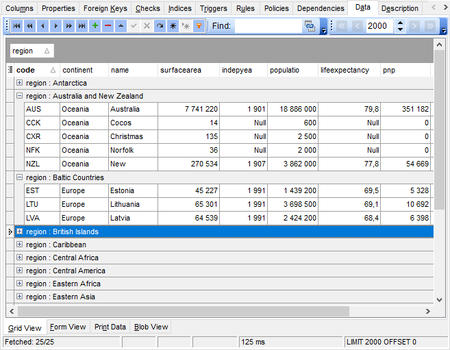450x350 pixels.
Task: Click the red minus delete record icon
Action: 108,26
